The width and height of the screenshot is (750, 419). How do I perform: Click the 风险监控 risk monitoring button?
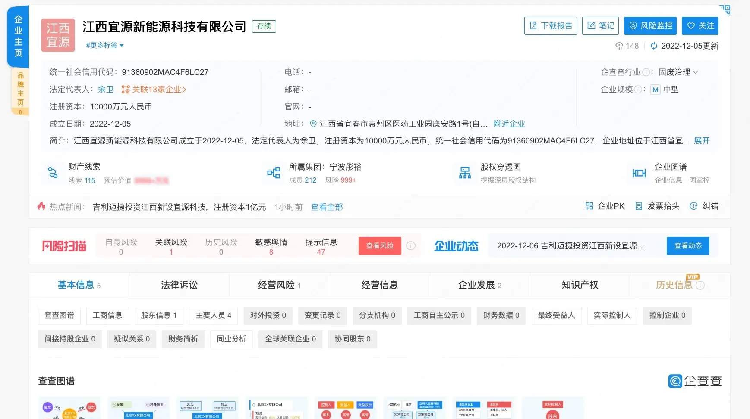pyautogui.click(x=650, y=26)
